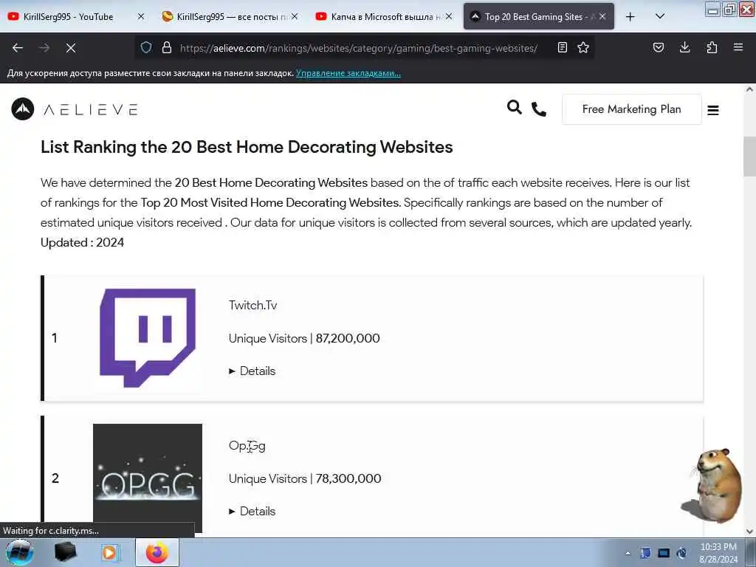Open site search magnifier icon

[x=515, y=107]
